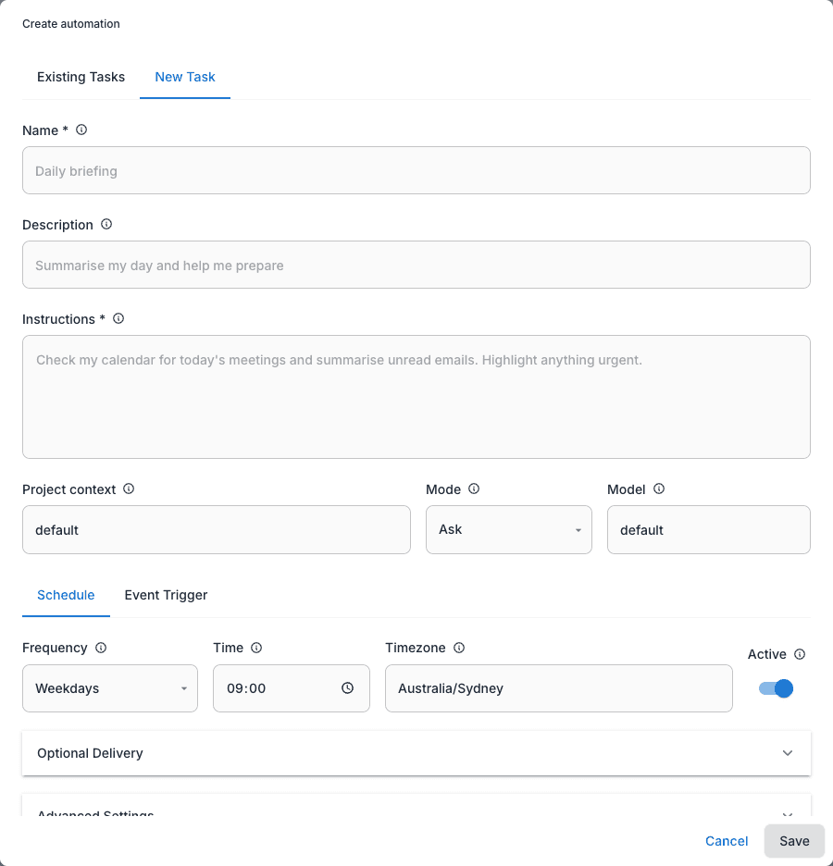Switch to the Event Trigger tab
833x866 pixels.
[x=166, y=596]
